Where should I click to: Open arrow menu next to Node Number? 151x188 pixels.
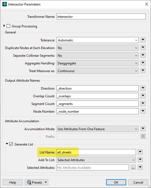(143, 111)
